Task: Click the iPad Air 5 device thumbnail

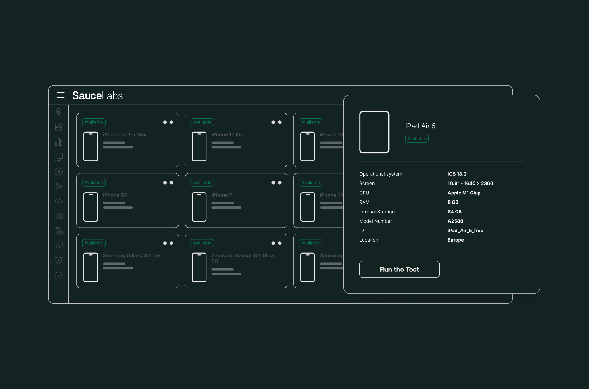Action: [374, 132]
